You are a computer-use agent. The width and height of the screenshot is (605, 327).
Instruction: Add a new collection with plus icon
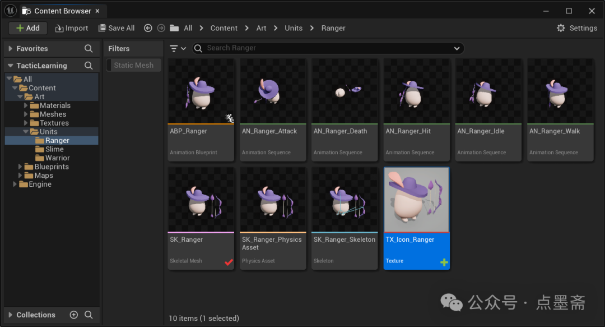[x=74, y=315]
